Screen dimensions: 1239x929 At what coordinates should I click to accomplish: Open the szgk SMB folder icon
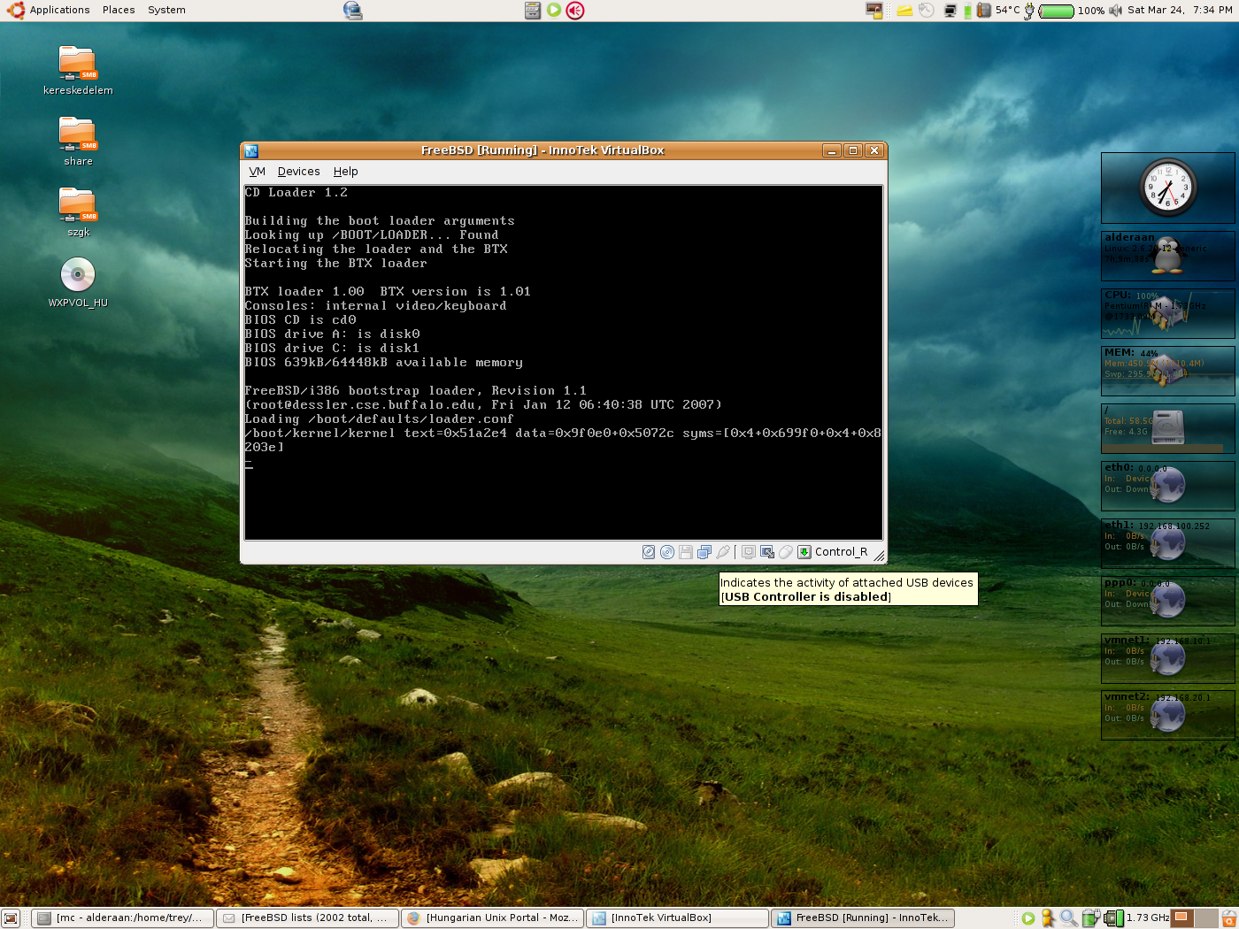point(78,212)
